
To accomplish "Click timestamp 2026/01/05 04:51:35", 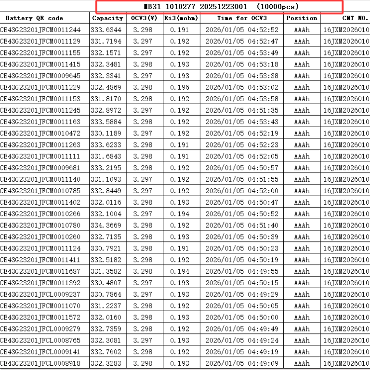I will click(242, 110).
